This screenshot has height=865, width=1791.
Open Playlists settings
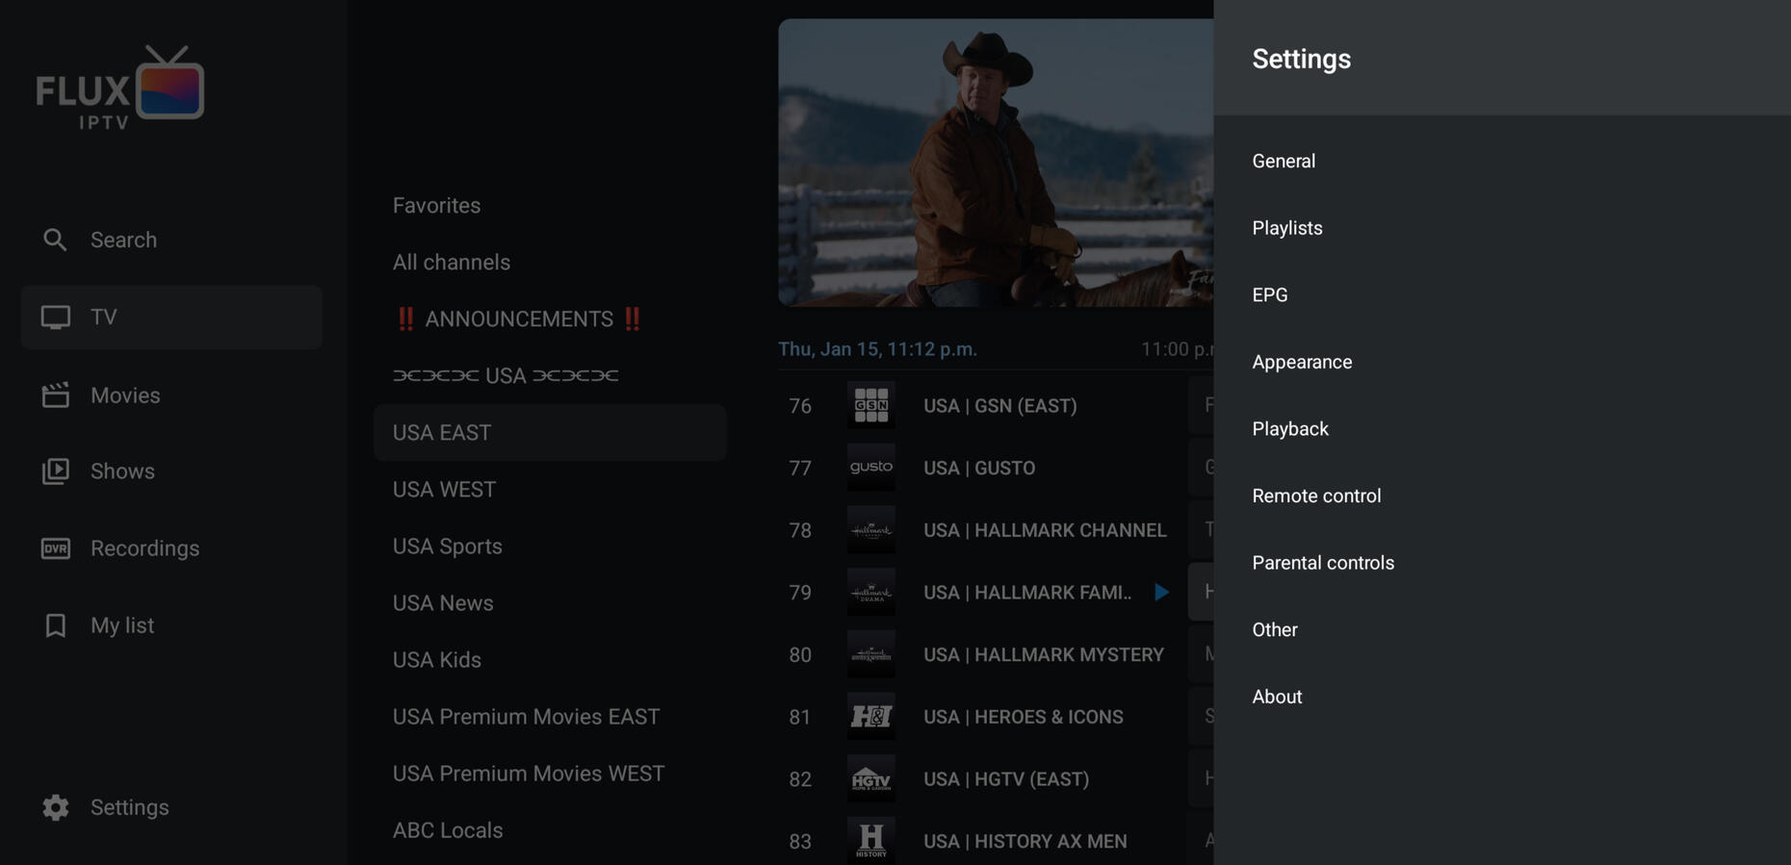click(x=1286, y=228)
